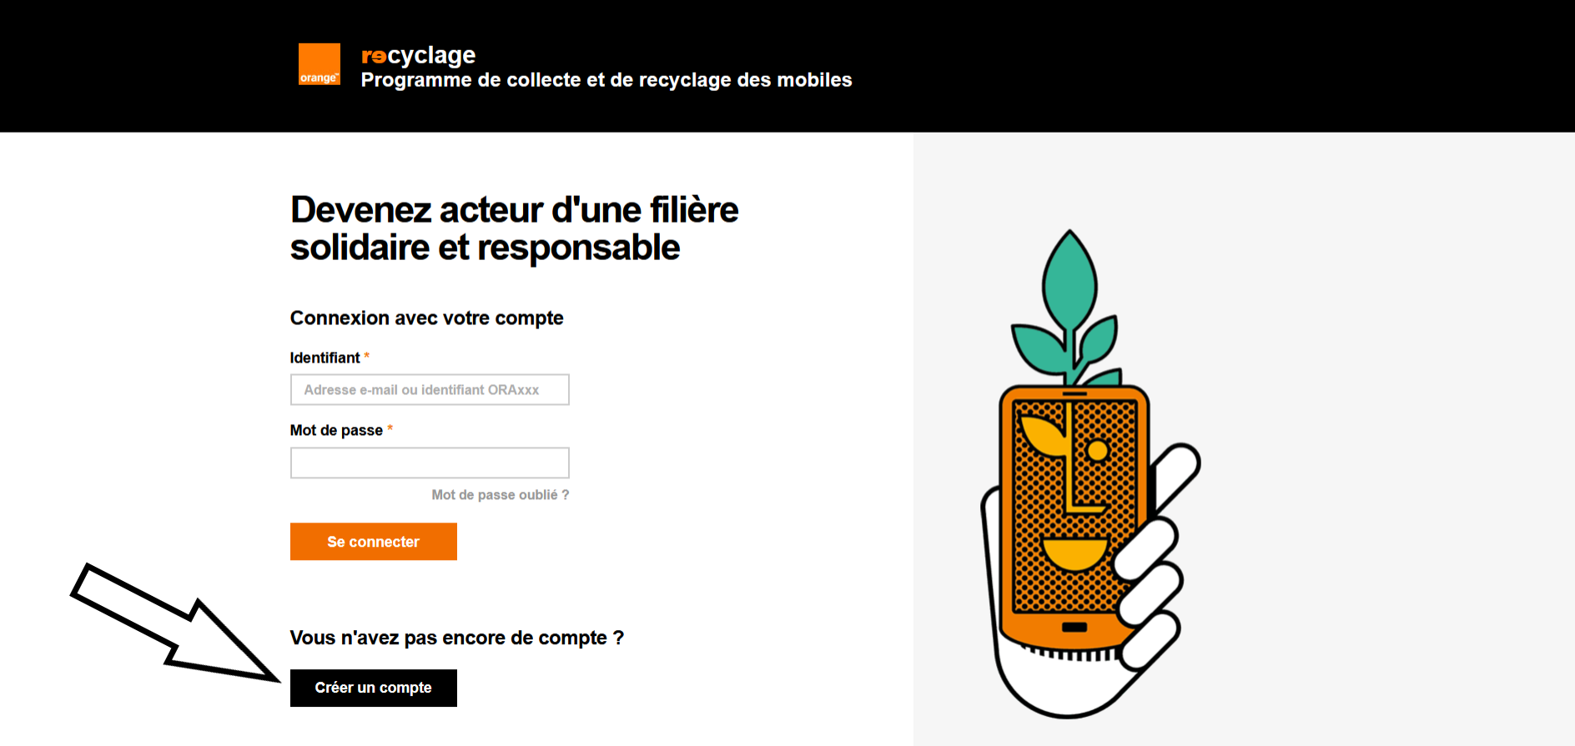Click the phone's black home button
1575x746 pixels.
click(1074, 627)
